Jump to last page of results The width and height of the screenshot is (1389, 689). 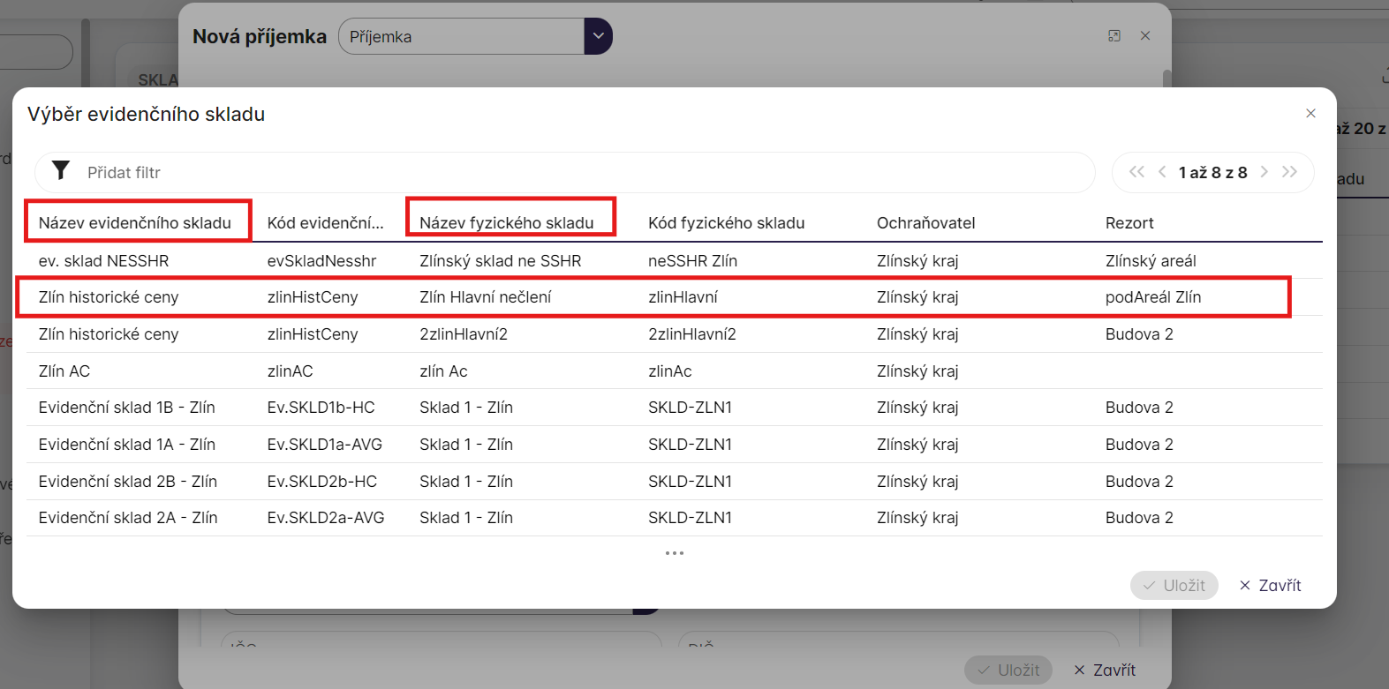pyautogui.click(x=1290, y=172)
